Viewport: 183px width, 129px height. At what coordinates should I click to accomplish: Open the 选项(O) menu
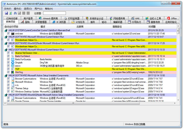[x=28, y=9]
